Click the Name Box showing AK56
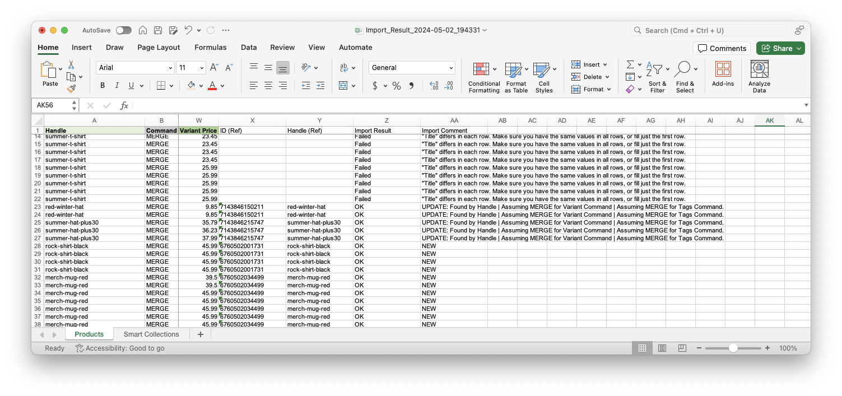Image resolution: width=842 pixels, height=396 pixels. pos(53,105)
